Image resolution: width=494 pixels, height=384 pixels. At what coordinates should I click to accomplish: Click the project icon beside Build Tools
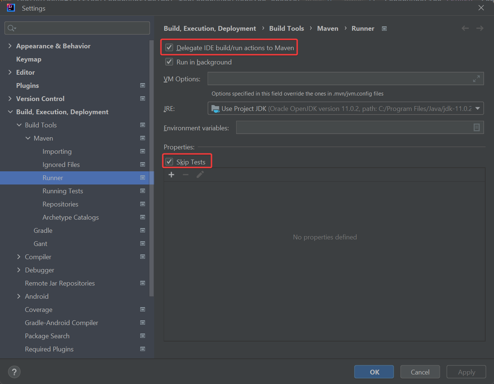tap(143, 125)
